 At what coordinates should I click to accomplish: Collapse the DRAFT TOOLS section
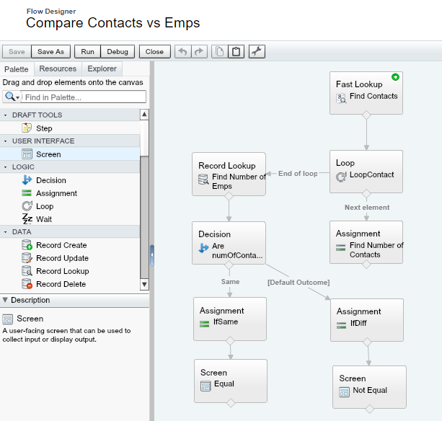coord(6,115)
